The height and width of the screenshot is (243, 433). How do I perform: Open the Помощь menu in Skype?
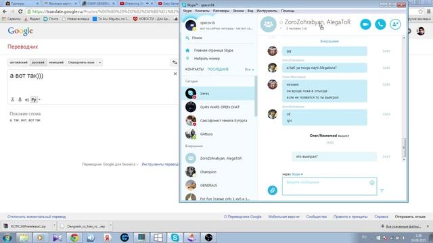click(288, 11)
